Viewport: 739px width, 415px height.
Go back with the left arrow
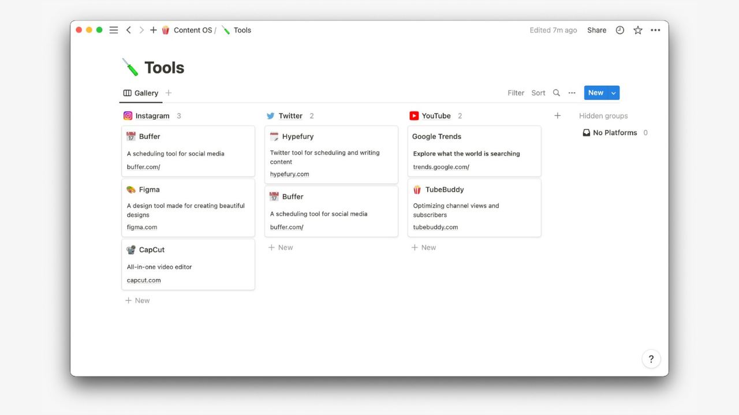129,30
